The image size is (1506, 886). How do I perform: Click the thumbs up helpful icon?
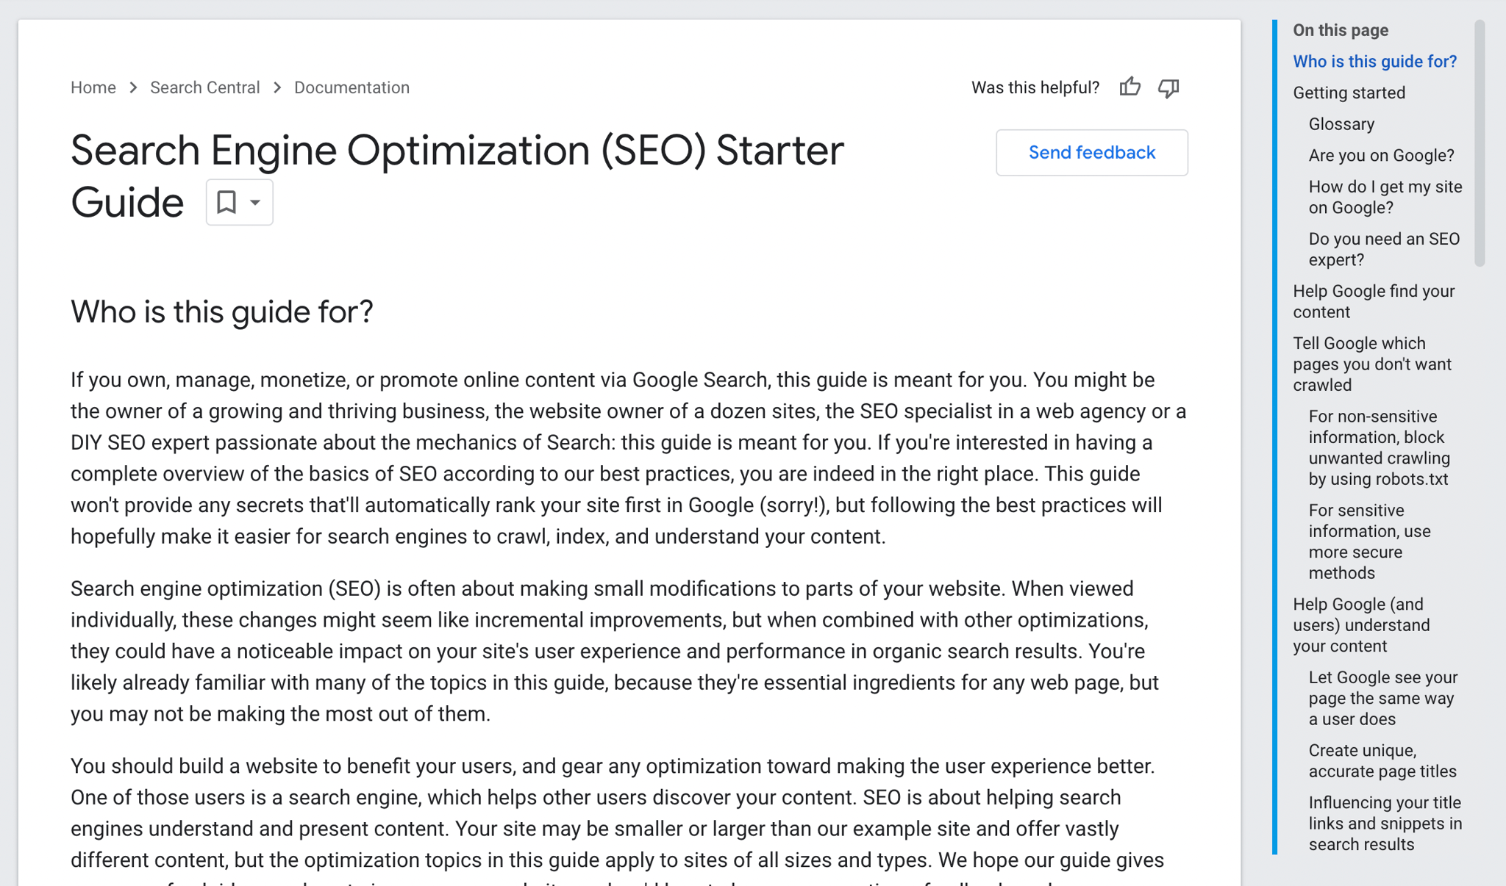pos(1130,87)
